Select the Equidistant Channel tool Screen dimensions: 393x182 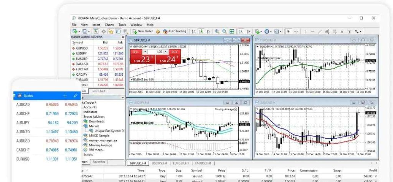click(327, 31)
